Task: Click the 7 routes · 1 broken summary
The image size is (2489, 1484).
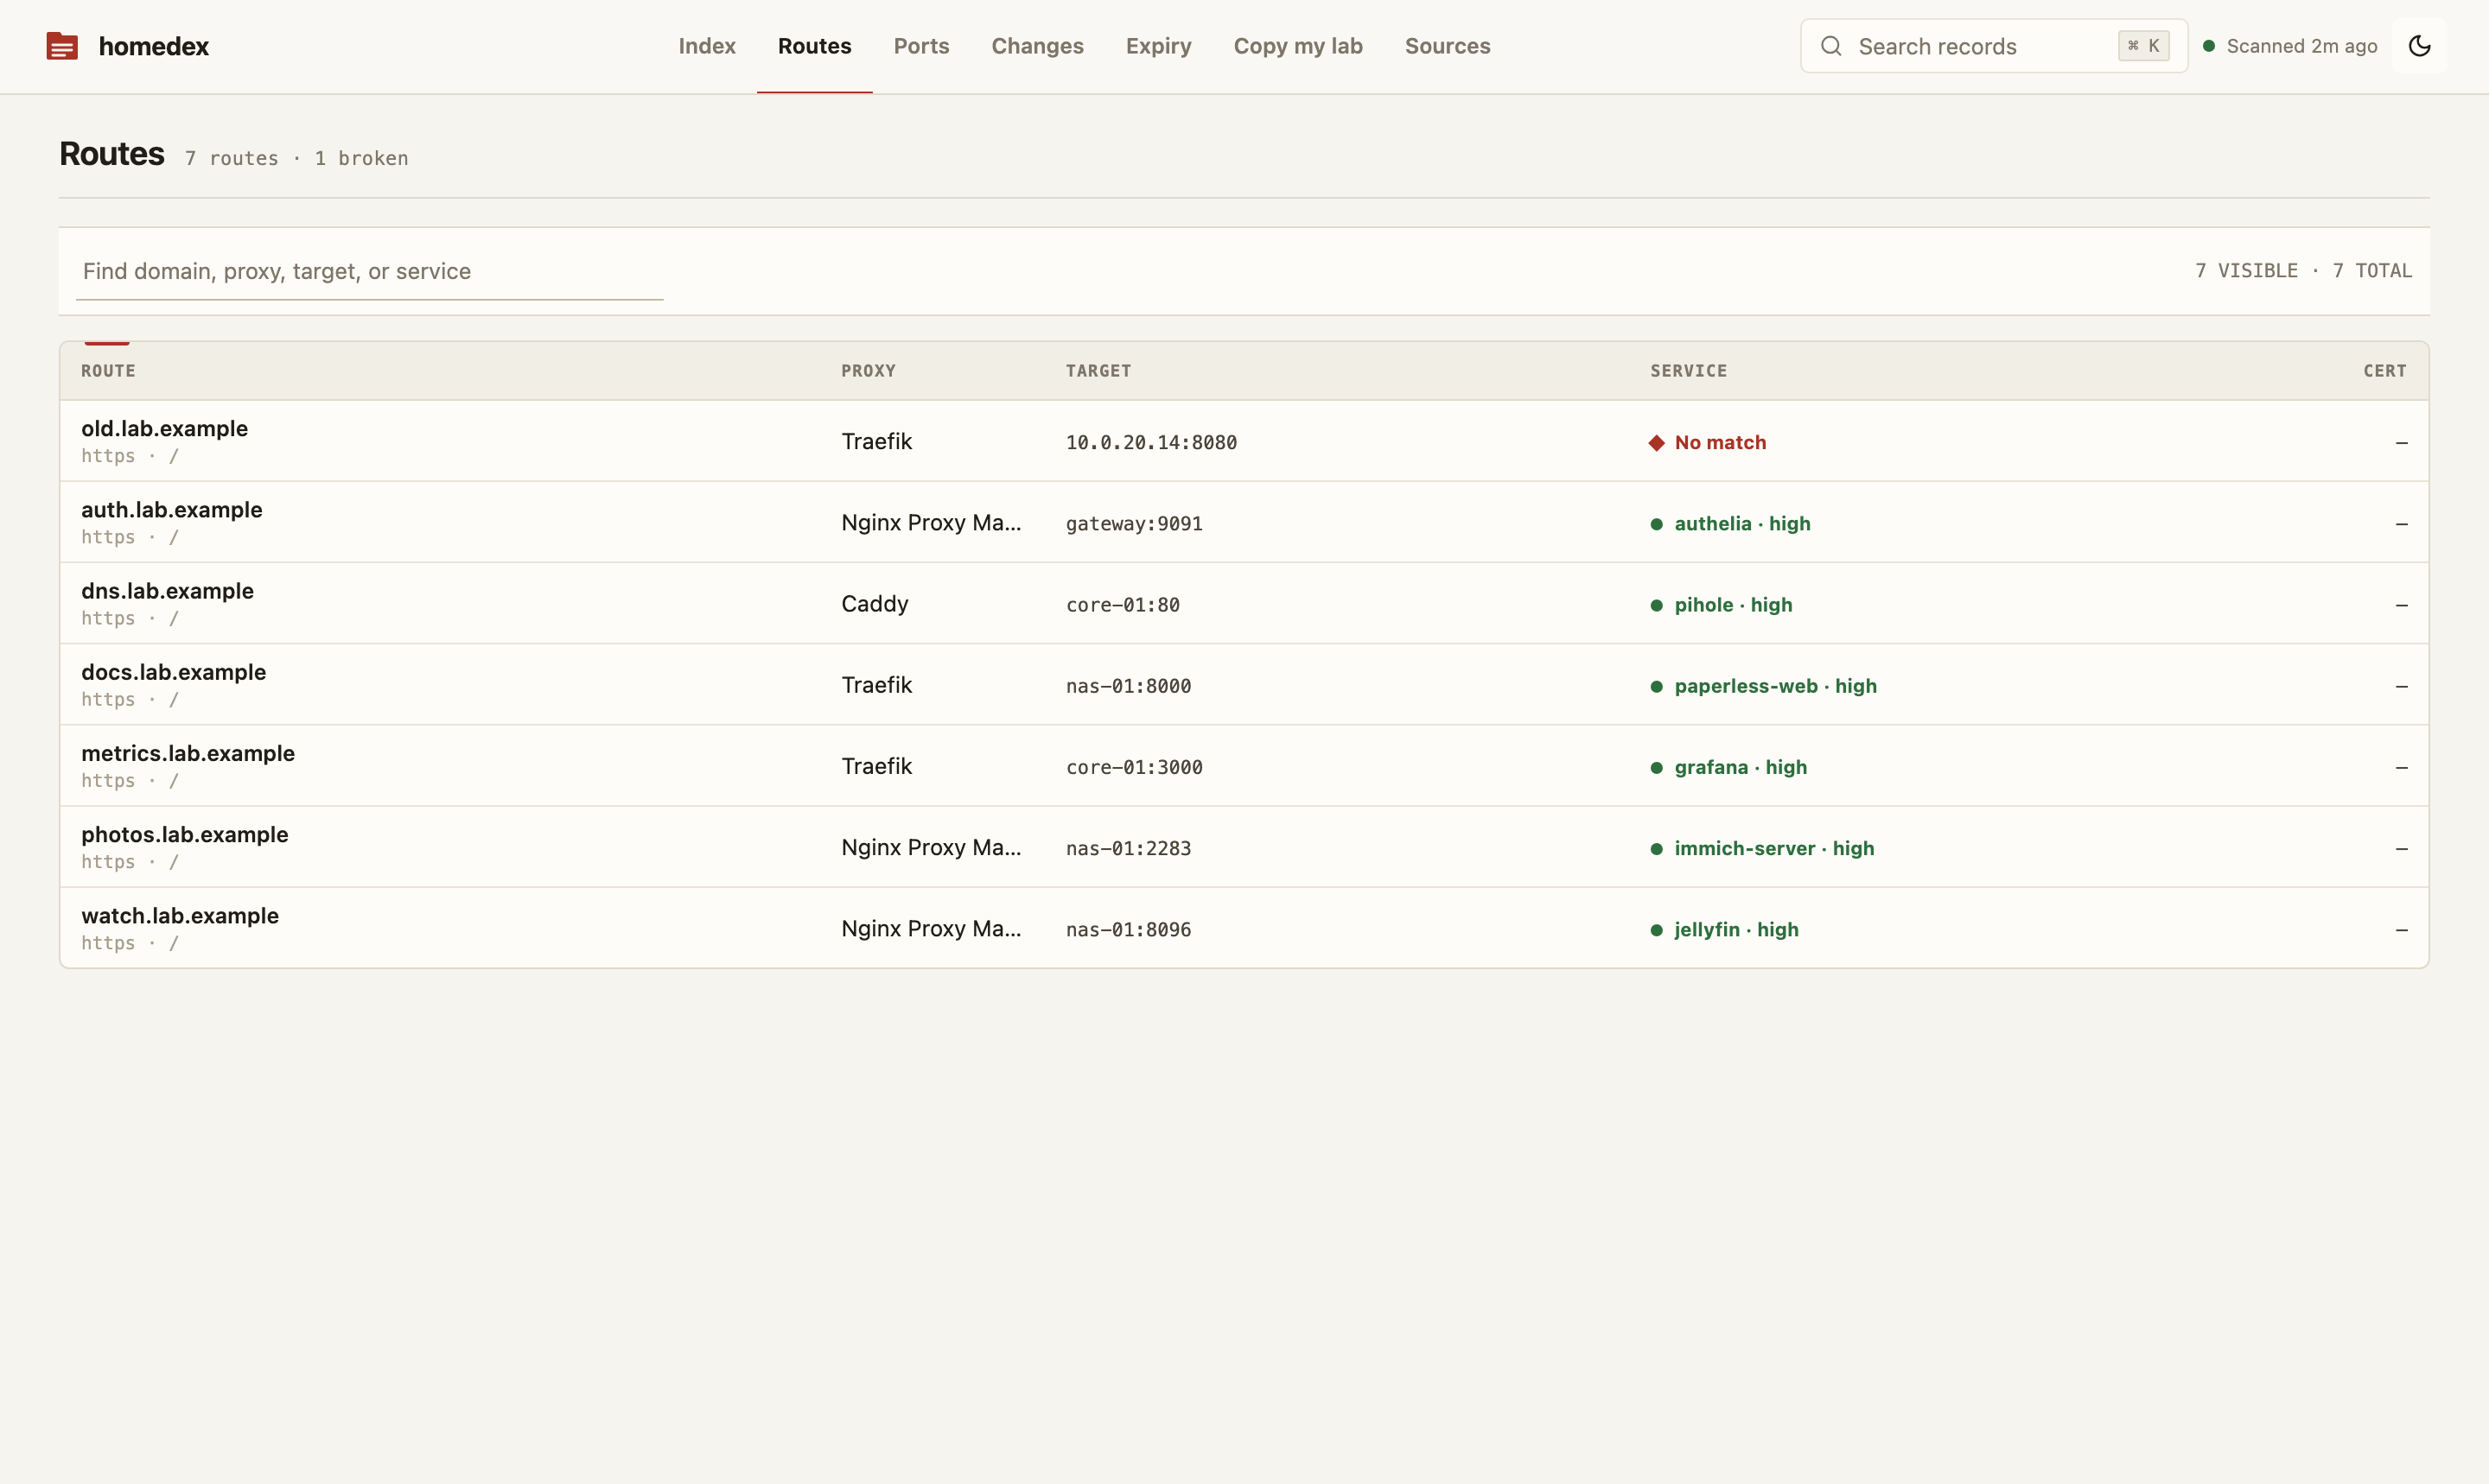Action: pyautogui.click(x=296, y=158)
